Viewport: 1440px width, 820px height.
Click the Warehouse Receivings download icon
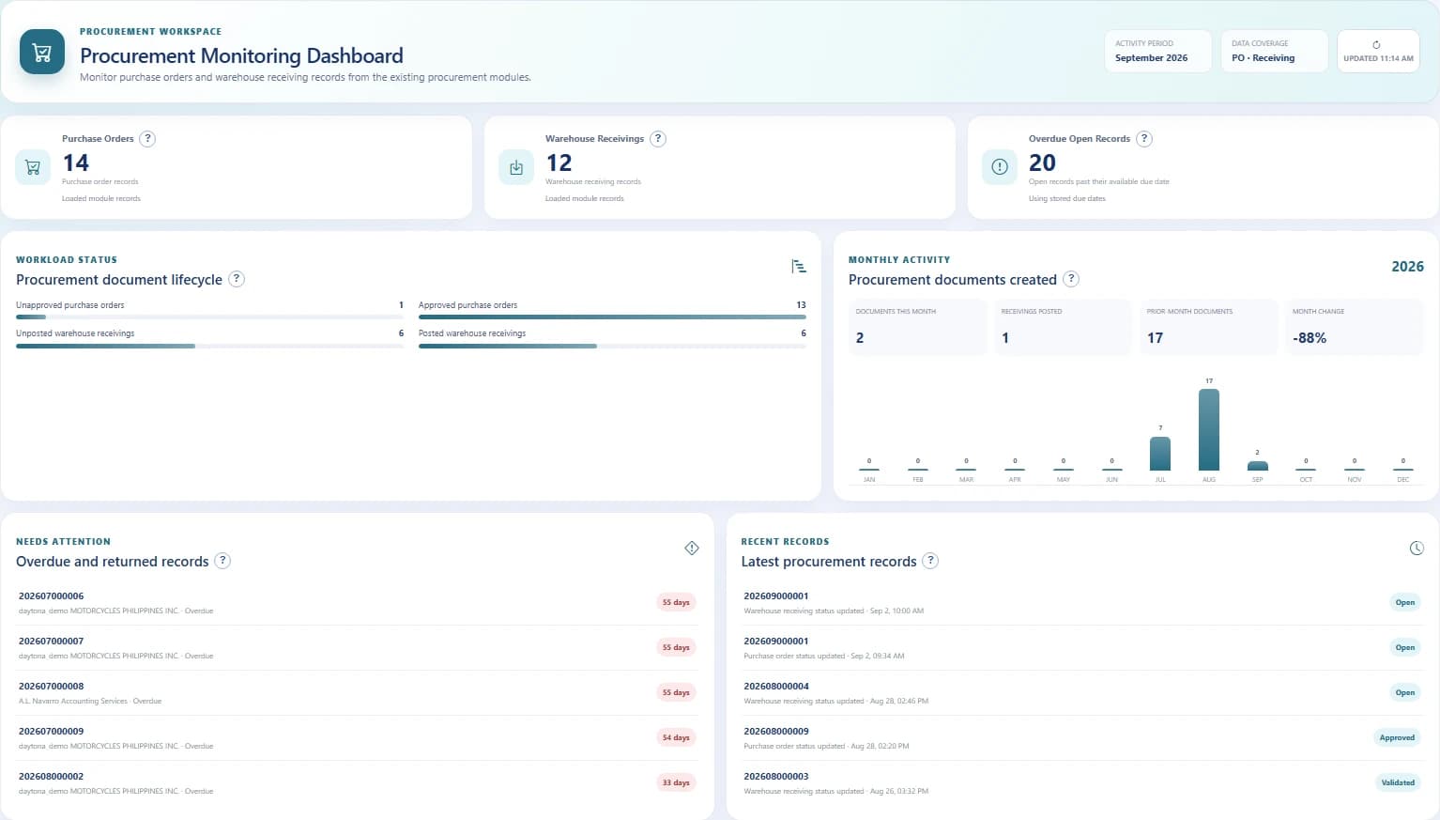point(516,167)
